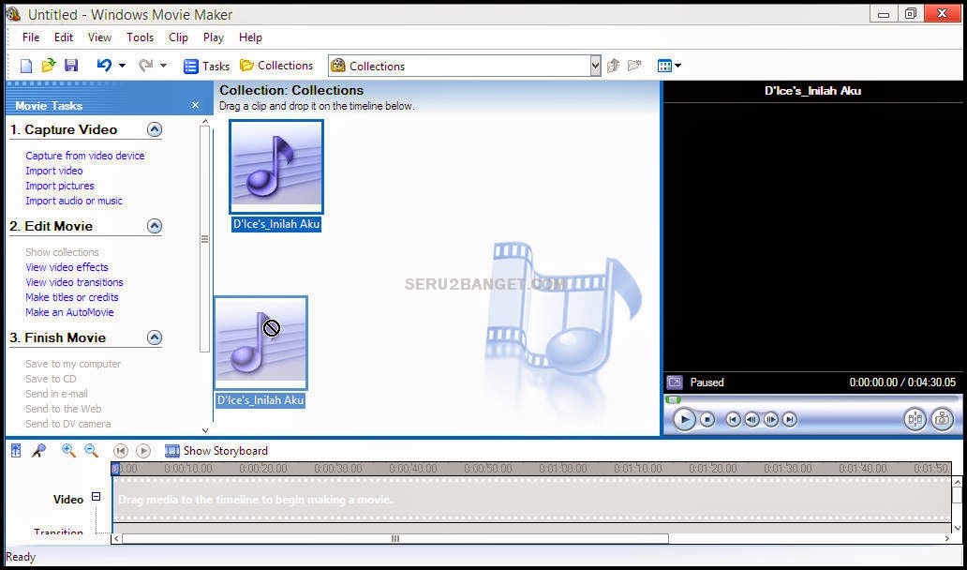Image resolution: width=967 pixels, height=570 pixels.
Task: Click the Import pictures link
Action: coord(60,186)
